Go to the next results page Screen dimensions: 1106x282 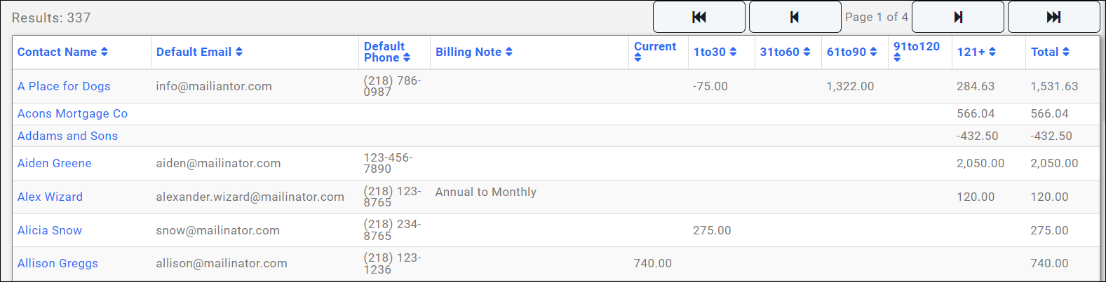click(x=957, y=17)
